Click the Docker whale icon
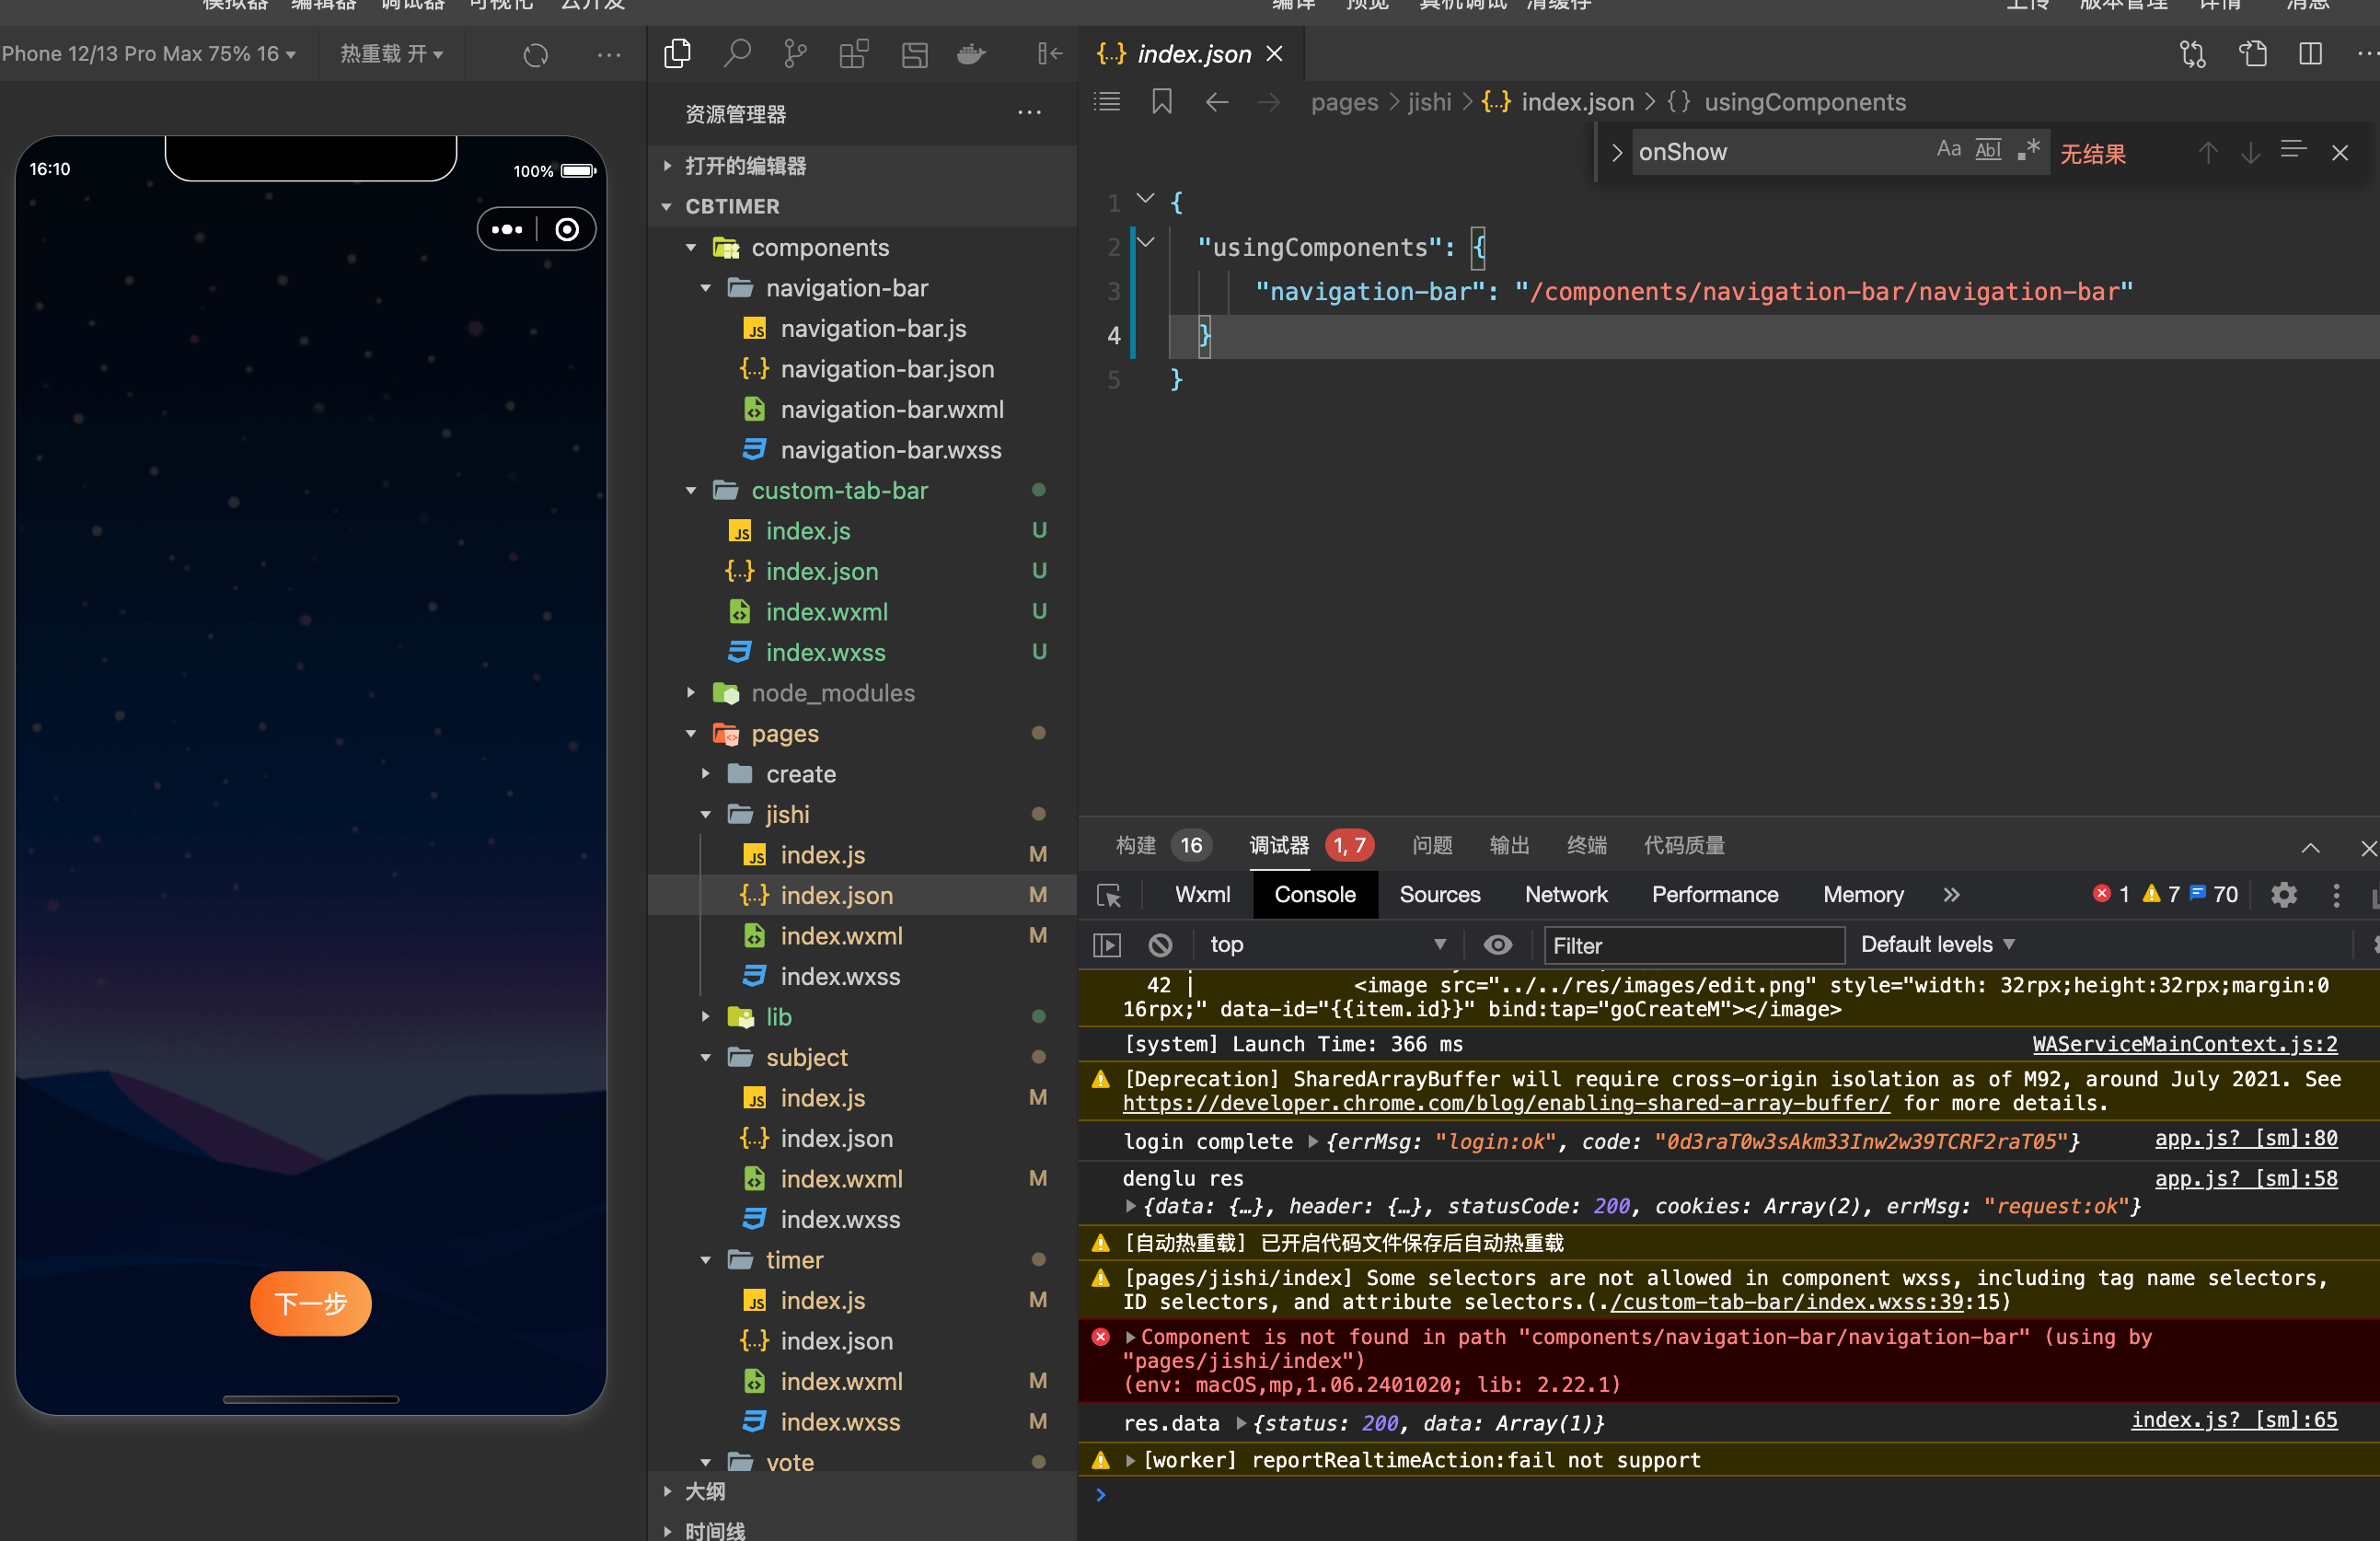Viewport: 2380px width, 1541px height. 971,54
